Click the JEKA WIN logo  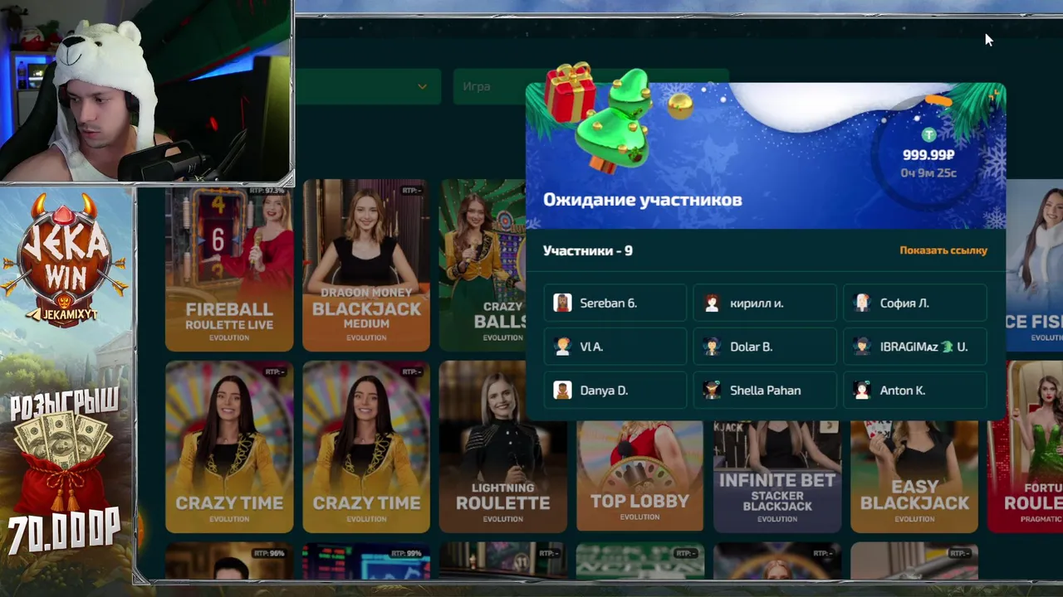point(65,259)
